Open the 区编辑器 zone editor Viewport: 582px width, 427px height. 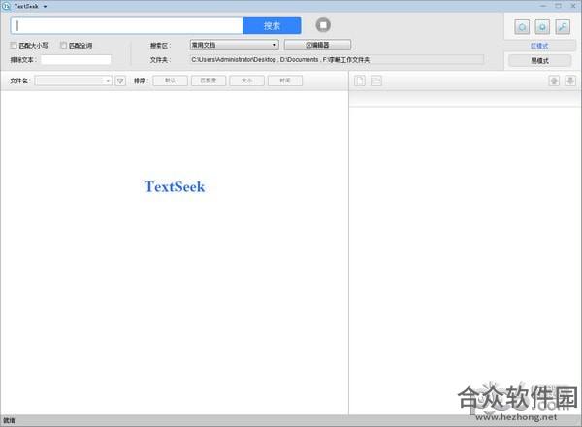coord(317,45)
